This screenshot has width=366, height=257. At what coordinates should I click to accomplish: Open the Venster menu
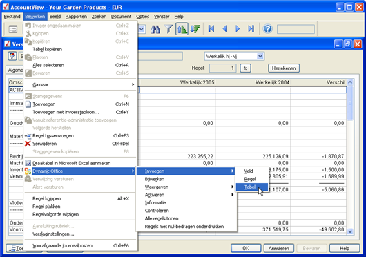click(x=162, y=17)
